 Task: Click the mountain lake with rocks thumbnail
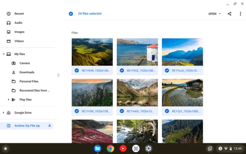point(137,92)
